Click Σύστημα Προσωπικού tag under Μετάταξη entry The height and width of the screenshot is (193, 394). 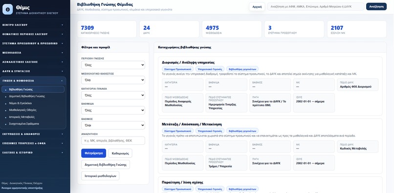click(x=177, y=131)
